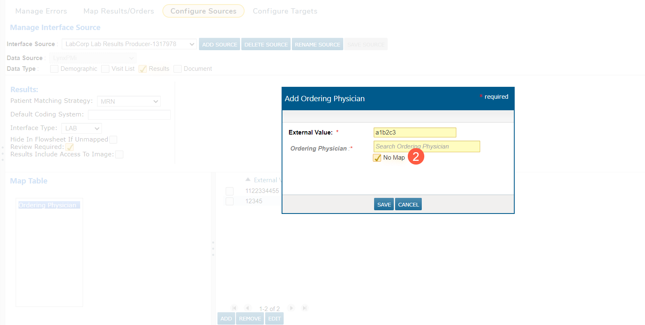The image size is (645, 325).
Task: Enable the Demographic data type checkbox
Action: click(54, 69)
